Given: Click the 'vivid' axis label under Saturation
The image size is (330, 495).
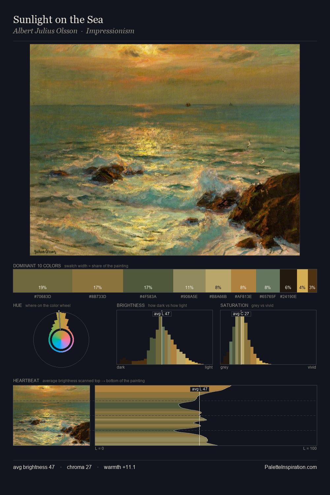Looking at the screenshot, I should pyautogui.click(x=312, y=367).
